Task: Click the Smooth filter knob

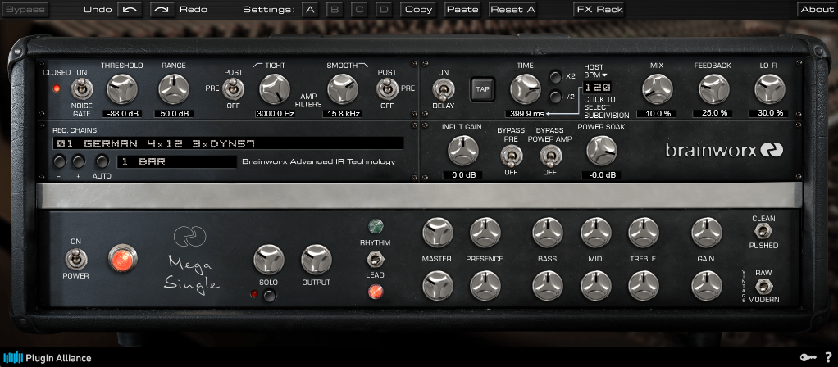Action: [343, 88]
